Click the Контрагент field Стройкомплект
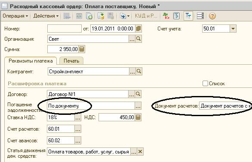This screenshot has height=162, width=252. coord(89,71)
